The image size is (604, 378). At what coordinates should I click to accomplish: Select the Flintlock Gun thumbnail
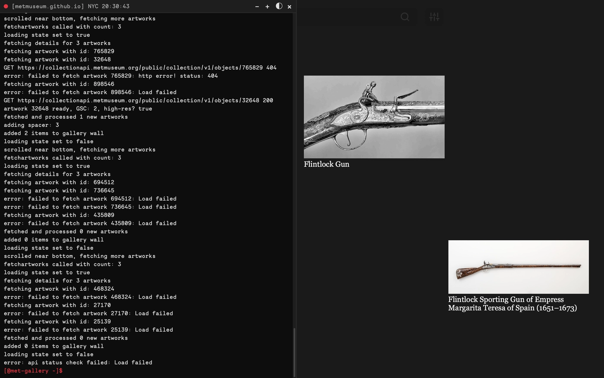pyautogui.click(x=374, y=117)
